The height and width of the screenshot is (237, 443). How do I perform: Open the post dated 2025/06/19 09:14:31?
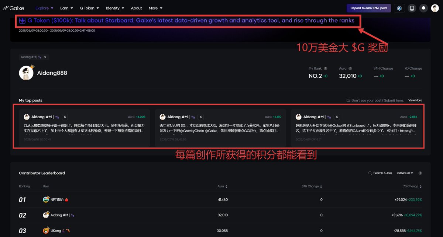(357, 128)
